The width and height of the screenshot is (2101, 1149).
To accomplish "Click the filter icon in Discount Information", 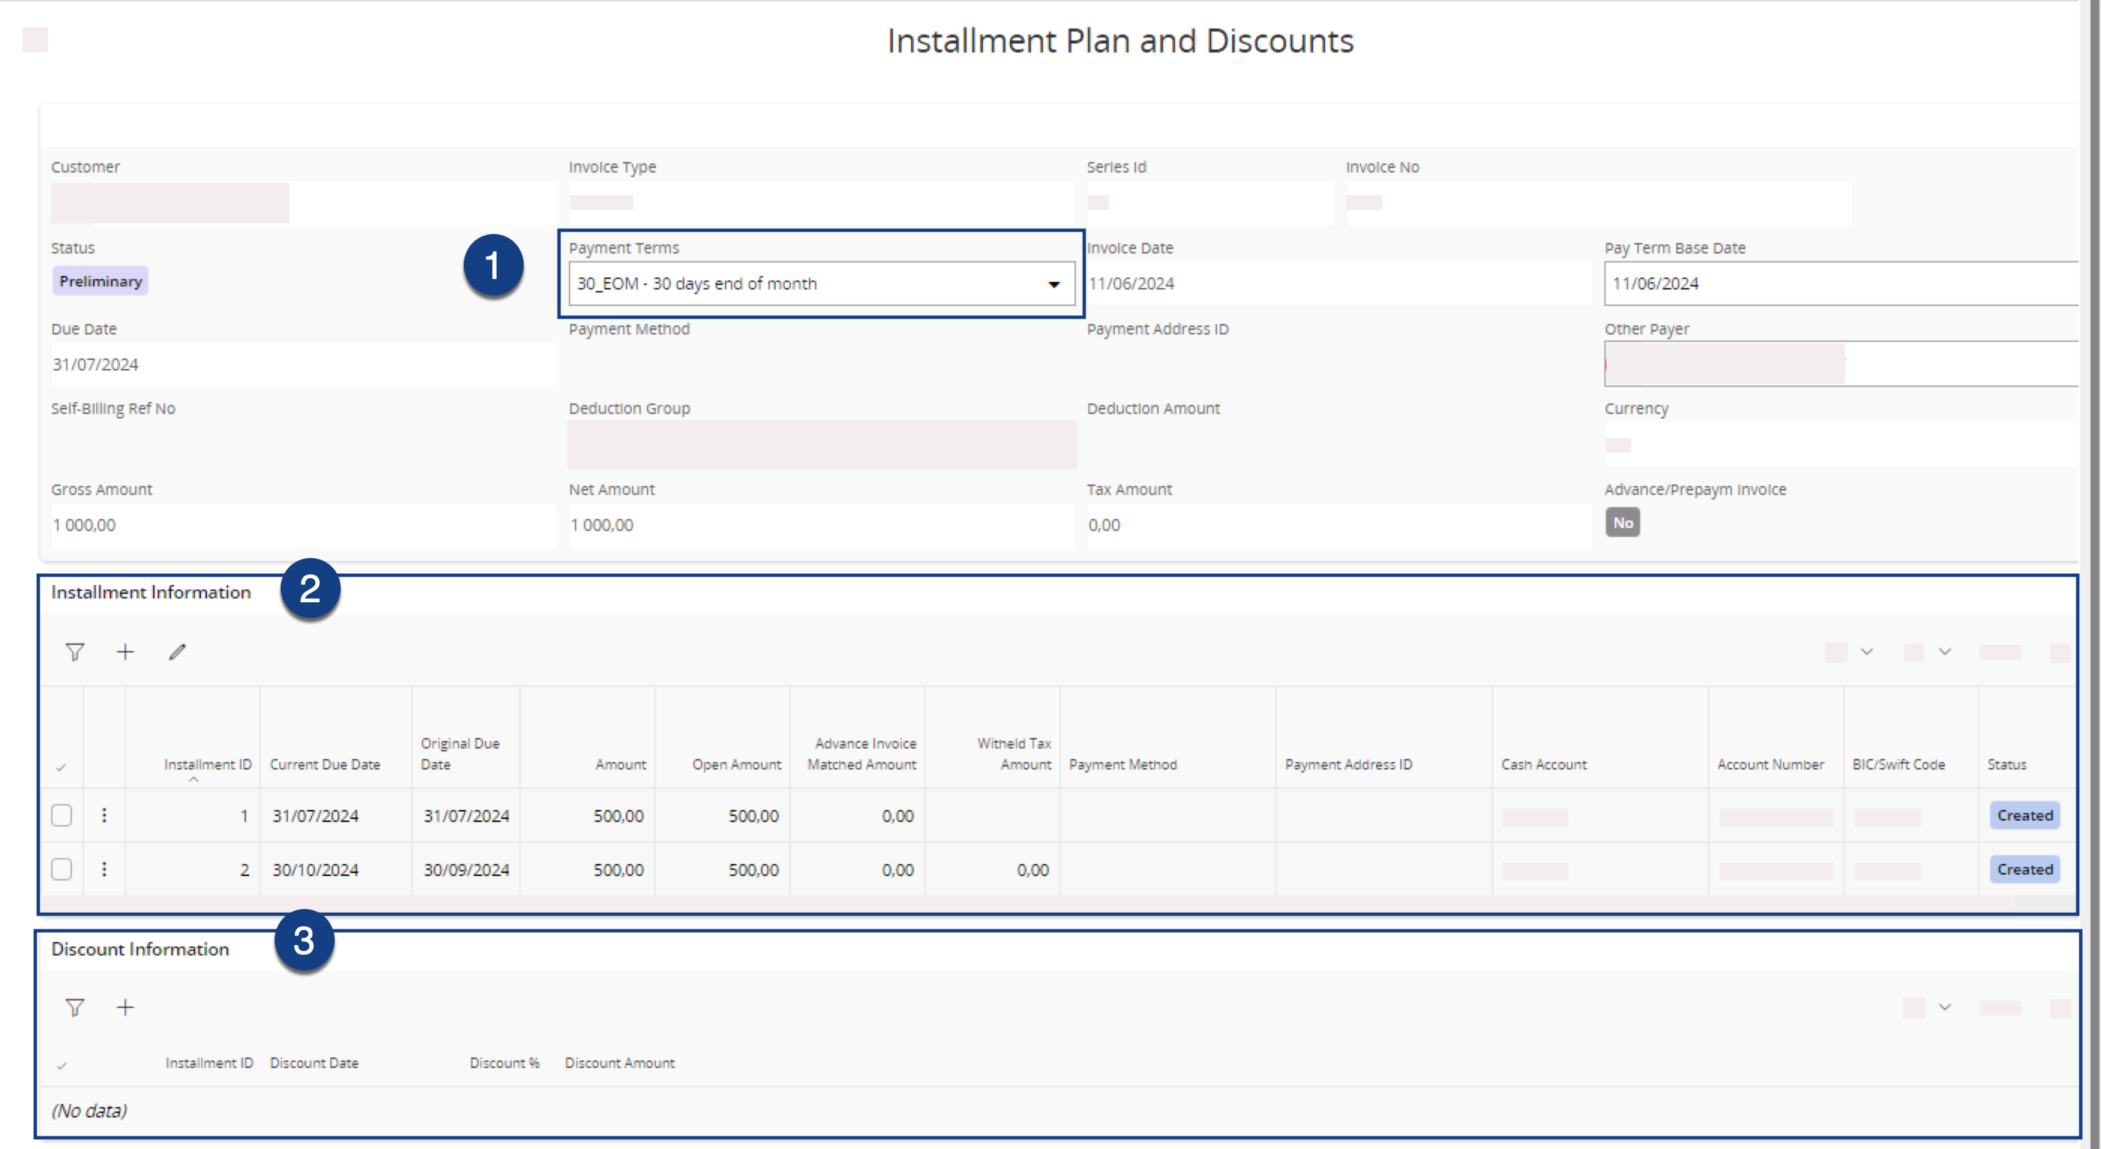I will [74, 1008].
